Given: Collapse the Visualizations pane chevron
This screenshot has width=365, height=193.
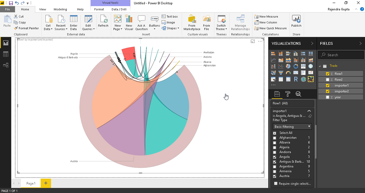Looking at the screenshot, I should pos(312,43).
